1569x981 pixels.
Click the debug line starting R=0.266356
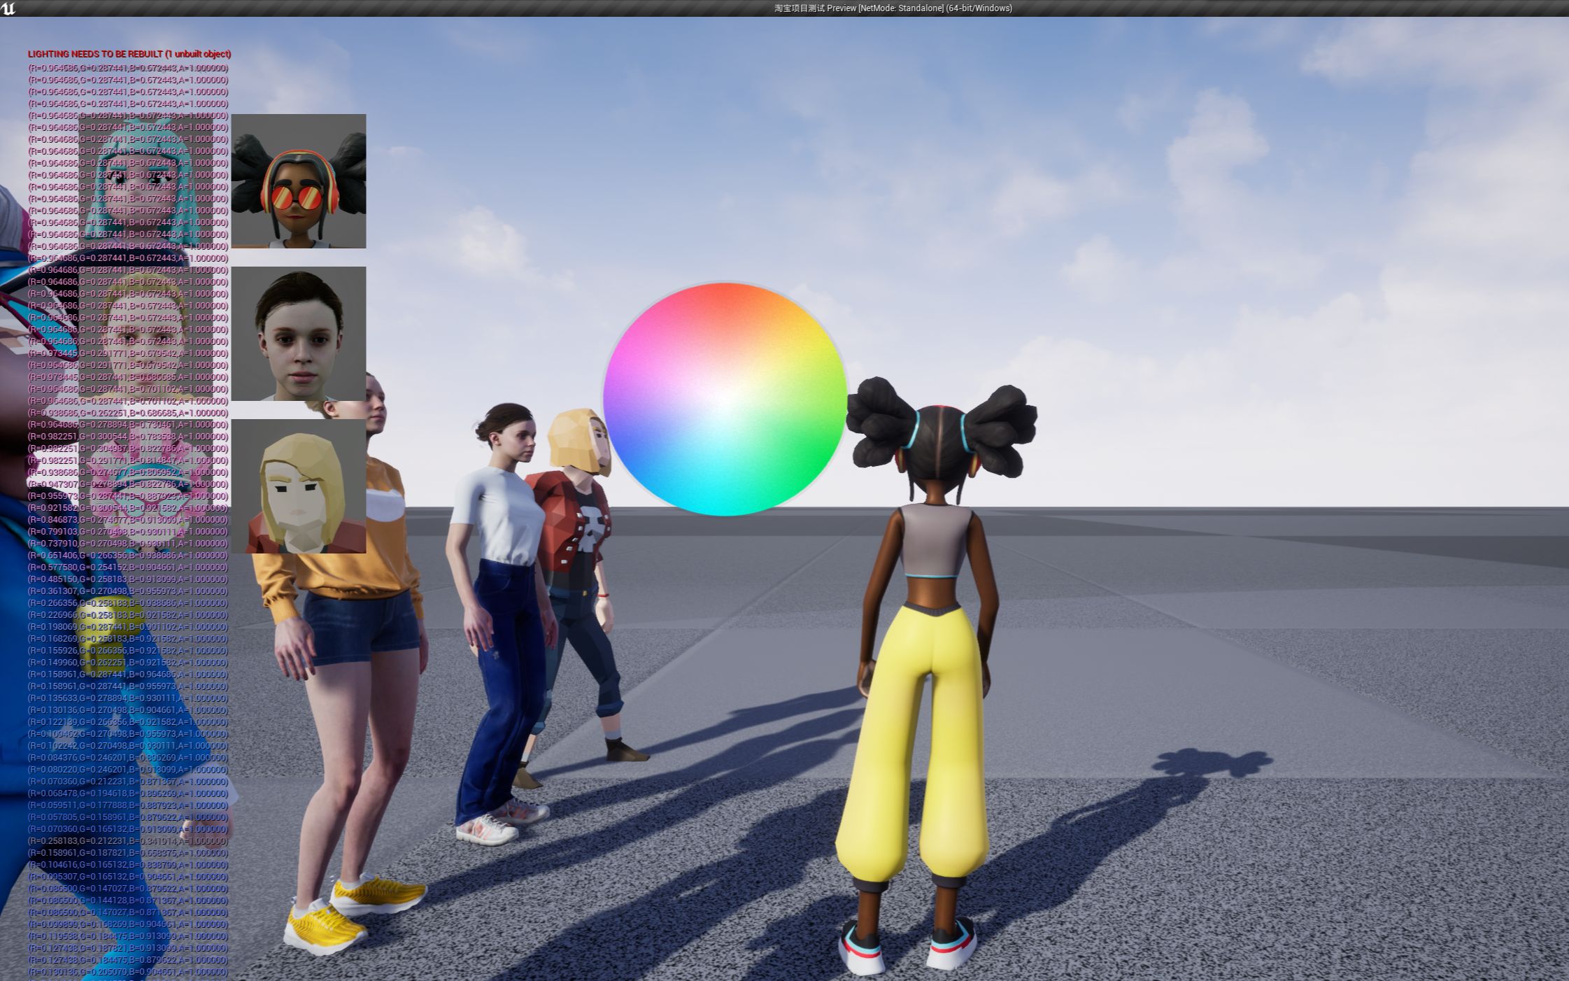(128, 603)
